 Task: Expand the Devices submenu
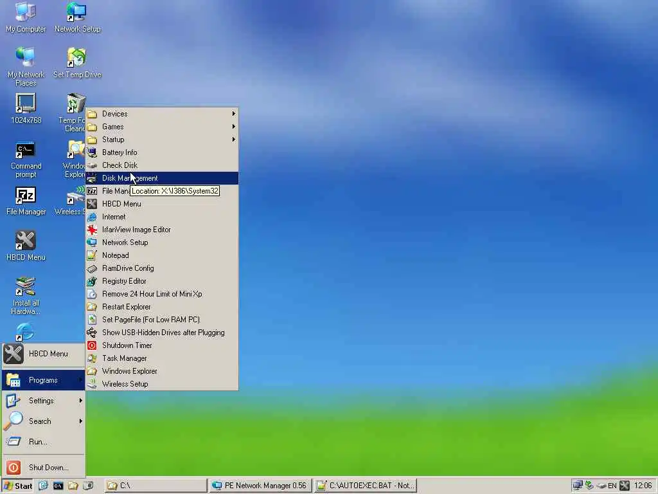[x=163, y=114]
